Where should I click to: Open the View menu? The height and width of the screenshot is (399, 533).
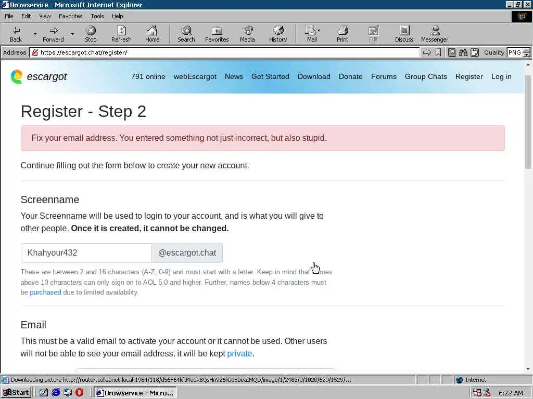(x=45, y=16)
